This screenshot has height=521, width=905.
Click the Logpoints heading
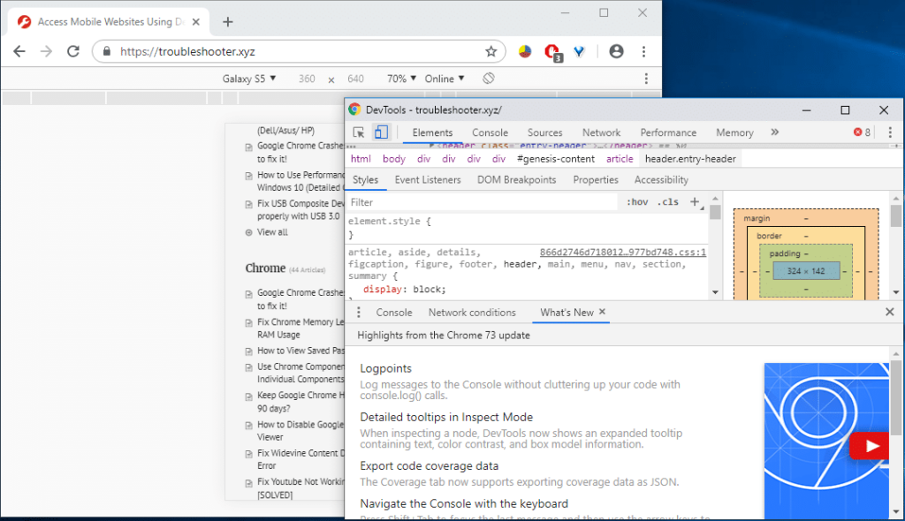[385, 368]
